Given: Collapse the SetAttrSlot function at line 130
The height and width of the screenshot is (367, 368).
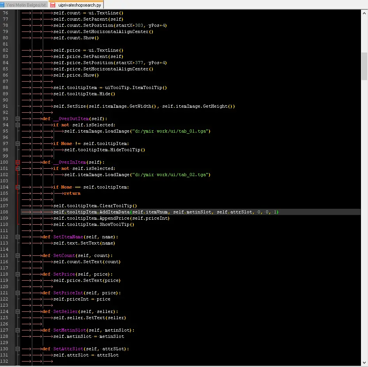Looking at the screenshot, I should [18, 349].
